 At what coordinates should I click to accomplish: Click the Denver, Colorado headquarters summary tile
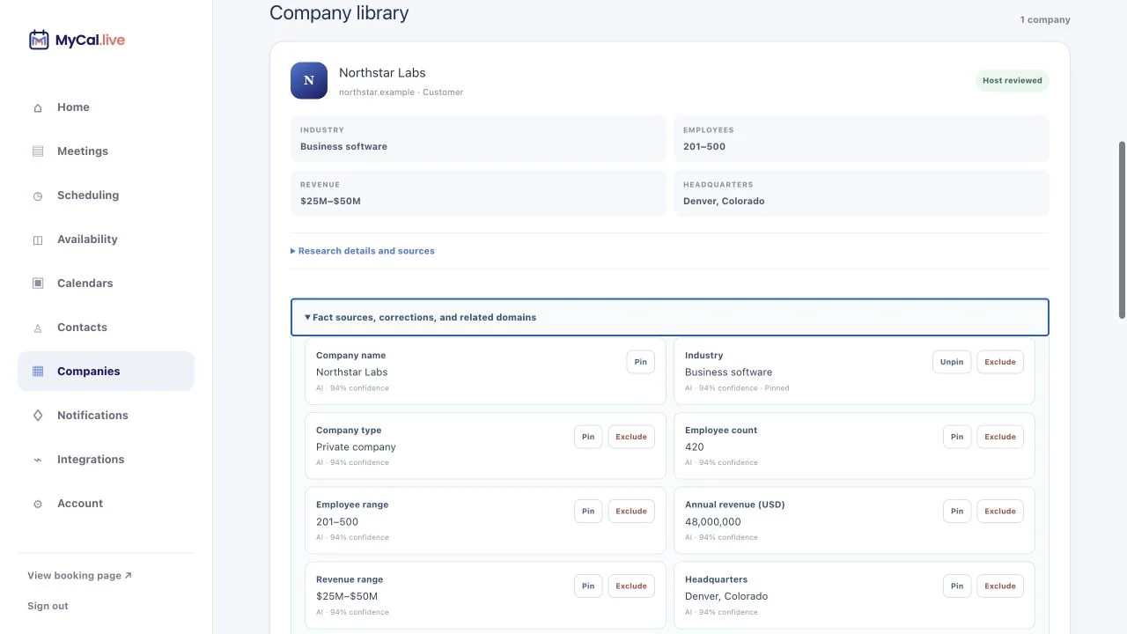pos(861,193)
